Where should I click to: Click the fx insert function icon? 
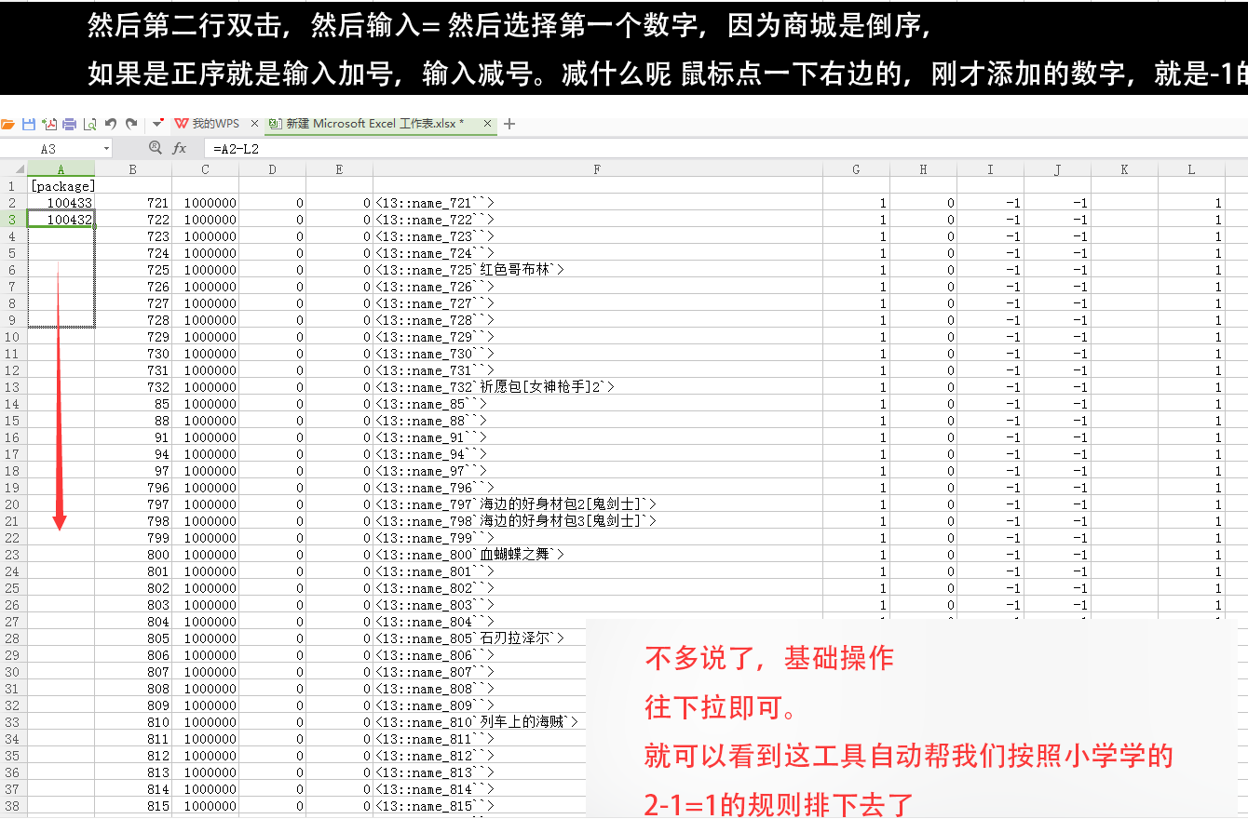click(x=180, y=148)
